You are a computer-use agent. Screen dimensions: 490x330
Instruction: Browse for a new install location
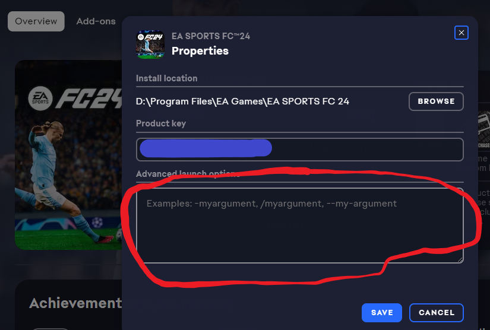[436, 101]
